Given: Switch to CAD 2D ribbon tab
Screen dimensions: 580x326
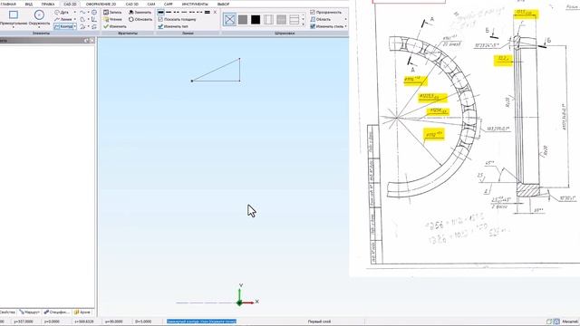Looking at the screenshot, I should (70, 4).
